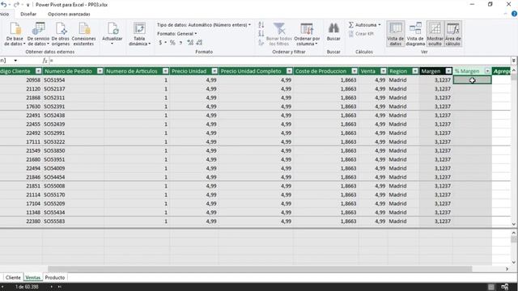Click the formula bar input field
Viewport: 518px width, 291px height.
pos(279,61)
